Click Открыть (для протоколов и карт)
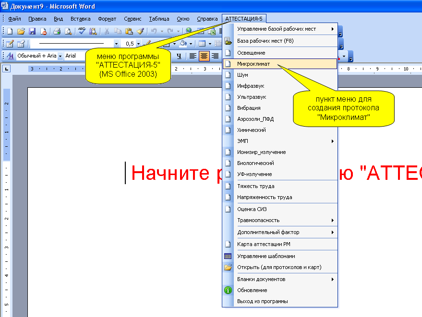 (279, 267)
